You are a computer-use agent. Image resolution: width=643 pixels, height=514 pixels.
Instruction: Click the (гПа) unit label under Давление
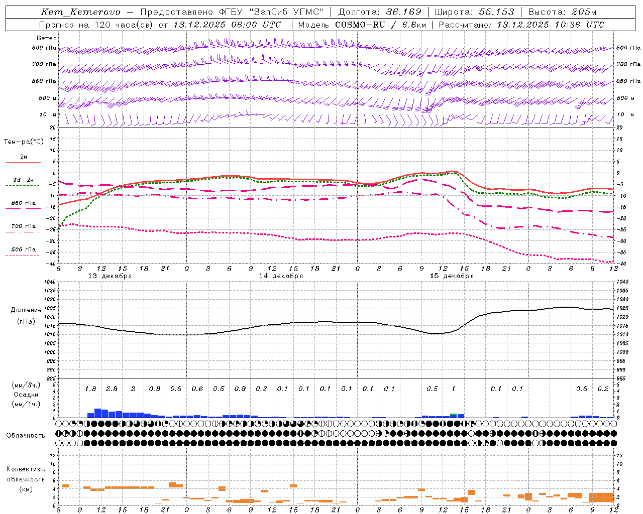click(x=26, y=322)
